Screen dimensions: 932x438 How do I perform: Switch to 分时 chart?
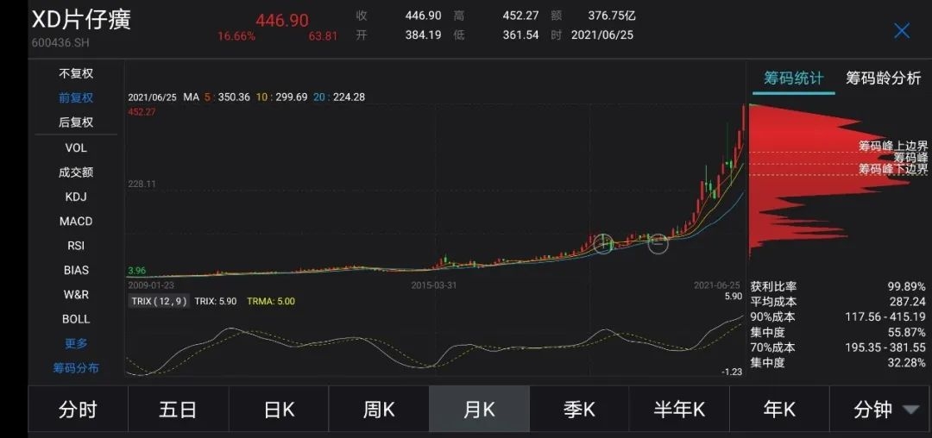point(78,409)
